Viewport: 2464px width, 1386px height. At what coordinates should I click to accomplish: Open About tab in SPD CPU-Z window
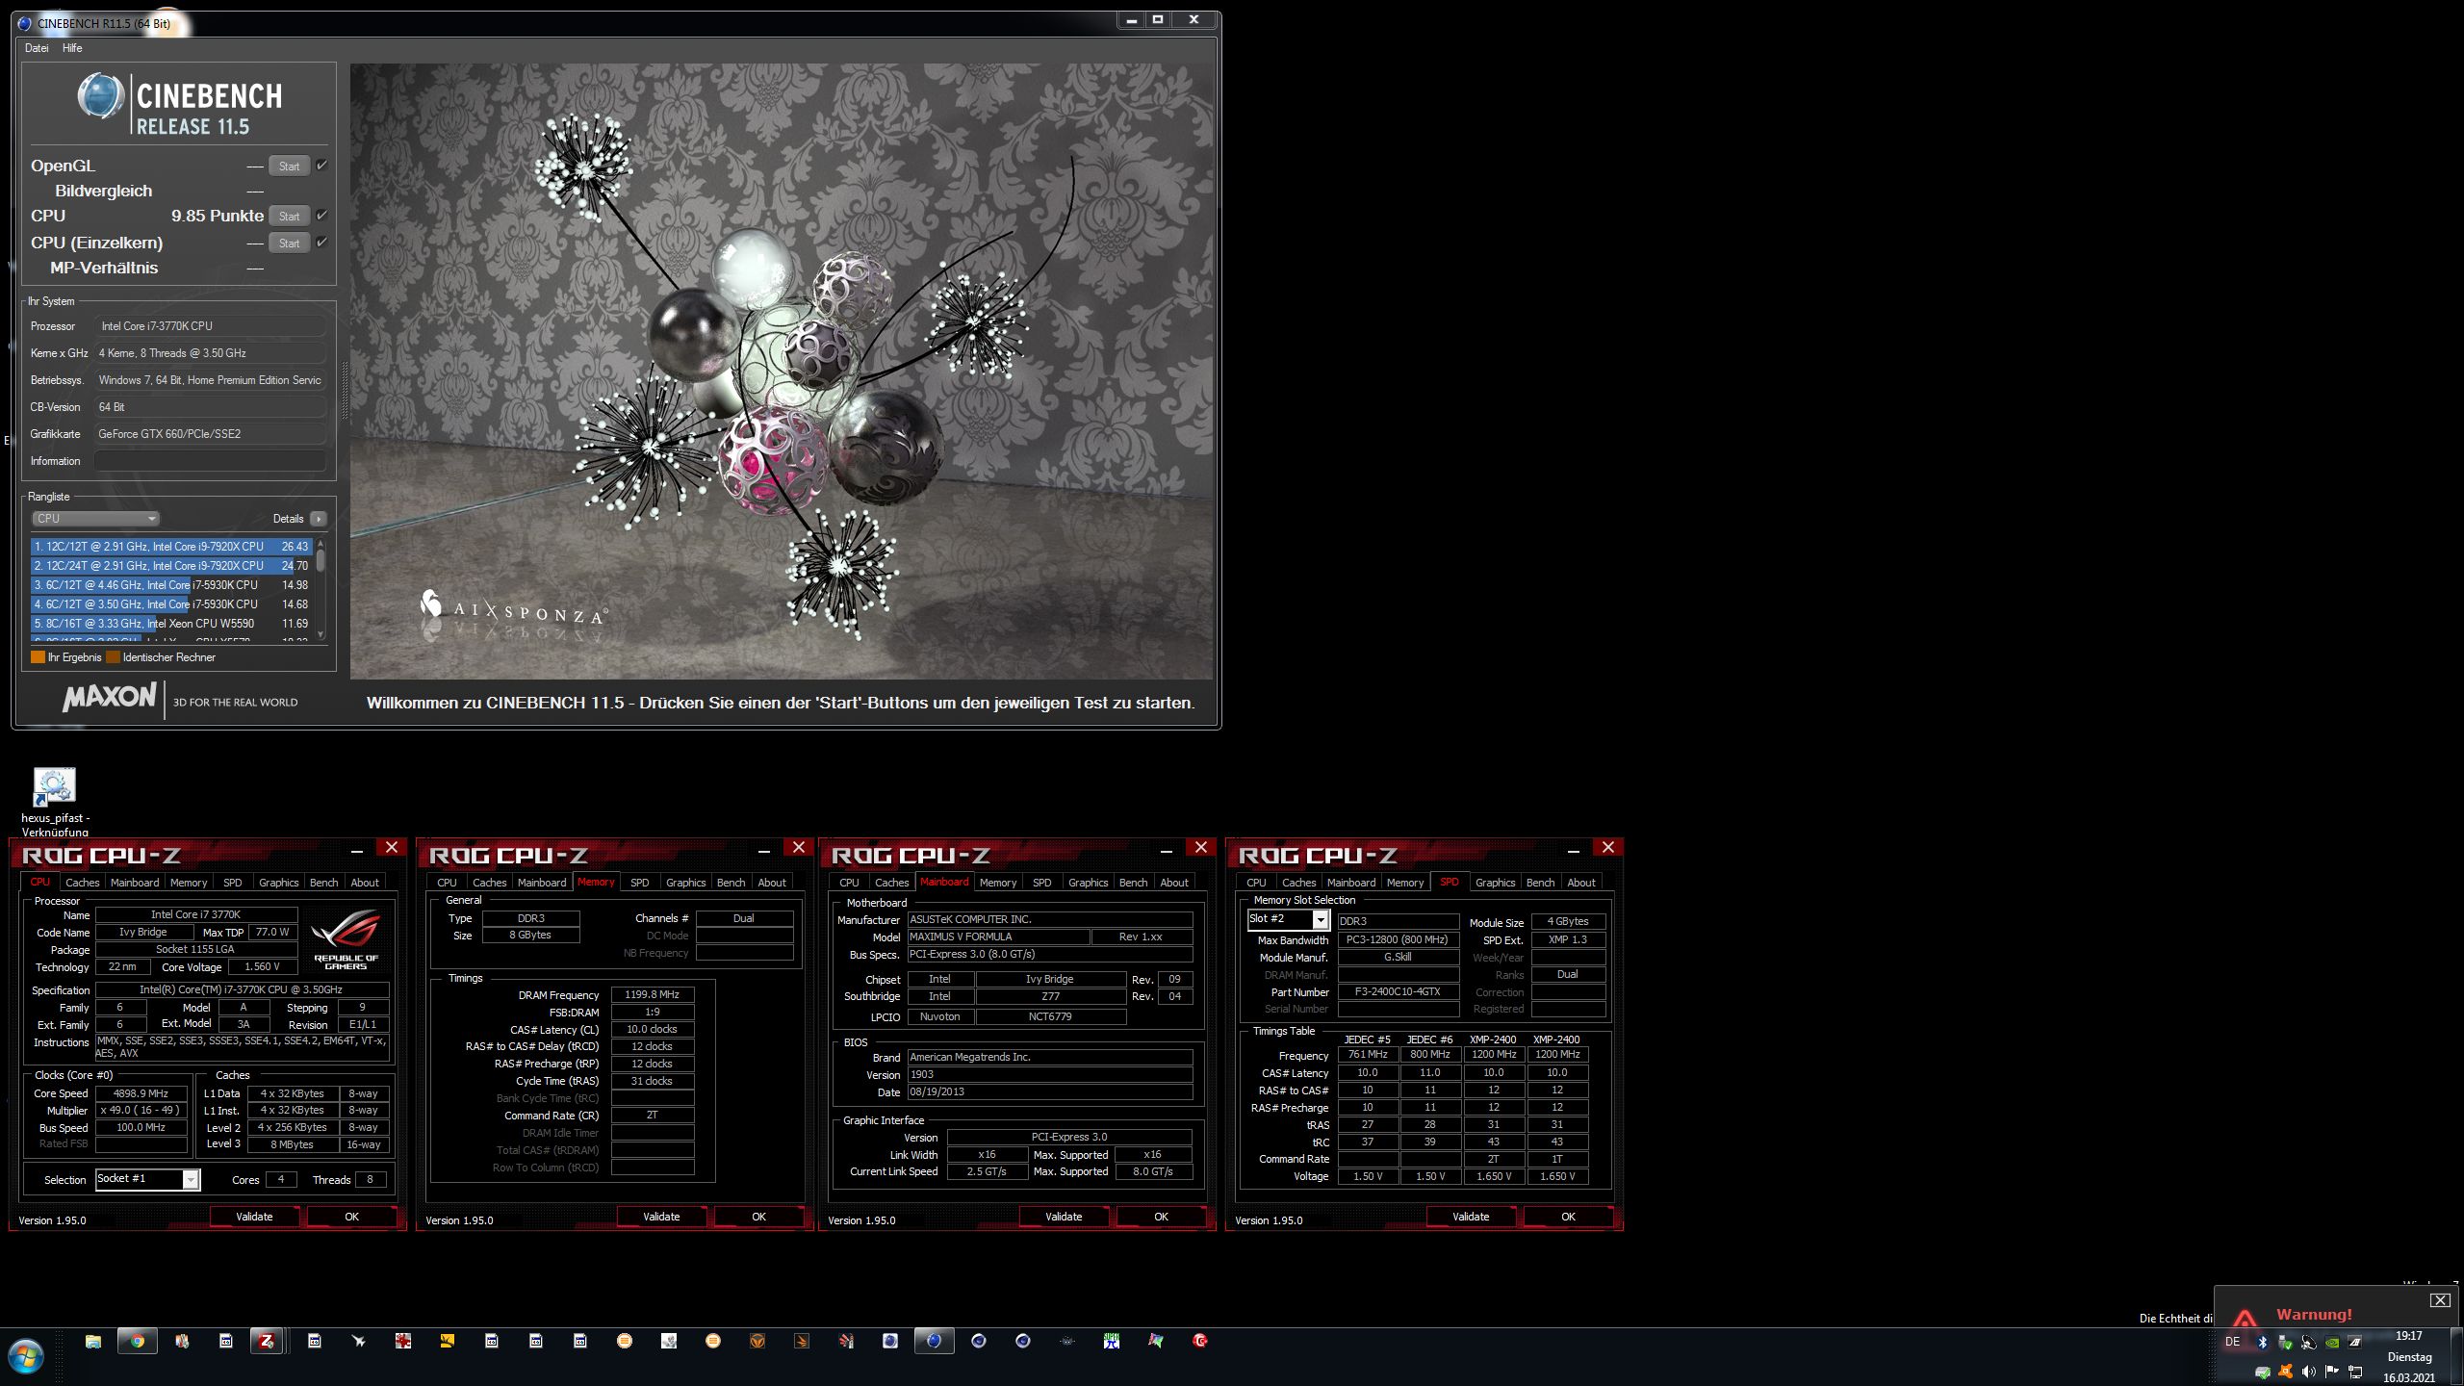1581,883
